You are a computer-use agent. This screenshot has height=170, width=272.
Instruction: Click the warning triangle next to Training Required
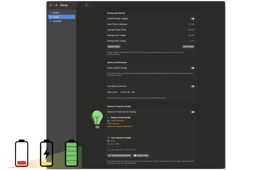(108, 120)
